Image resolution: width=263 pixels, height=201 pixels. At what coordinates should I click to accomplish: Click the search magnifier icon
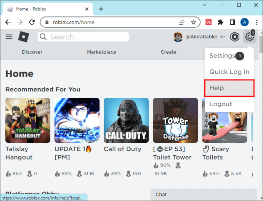(43, 37)
